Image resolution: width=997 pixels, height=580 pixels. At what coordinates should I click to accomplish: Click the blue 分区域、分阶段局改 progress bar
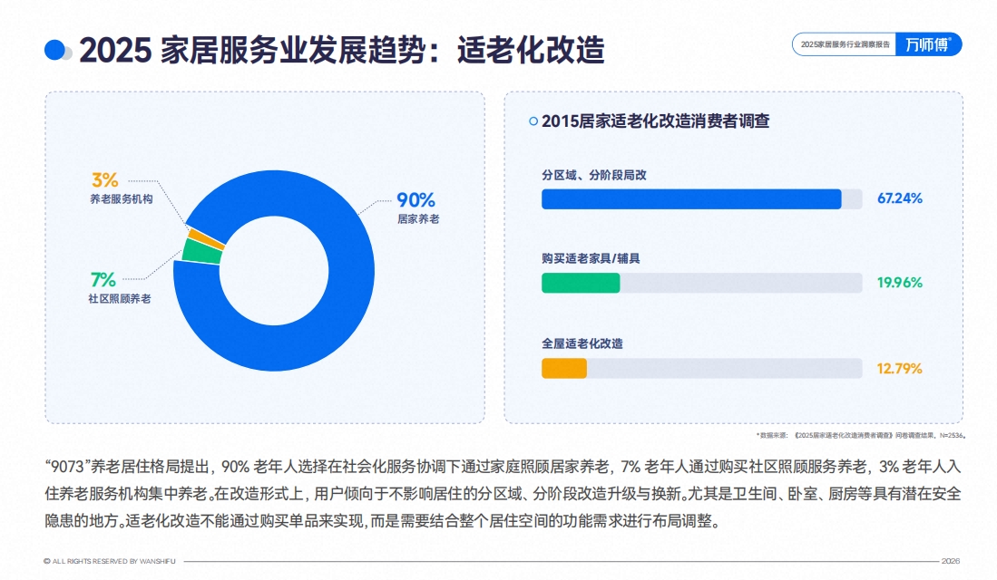(x=691, y=199)
